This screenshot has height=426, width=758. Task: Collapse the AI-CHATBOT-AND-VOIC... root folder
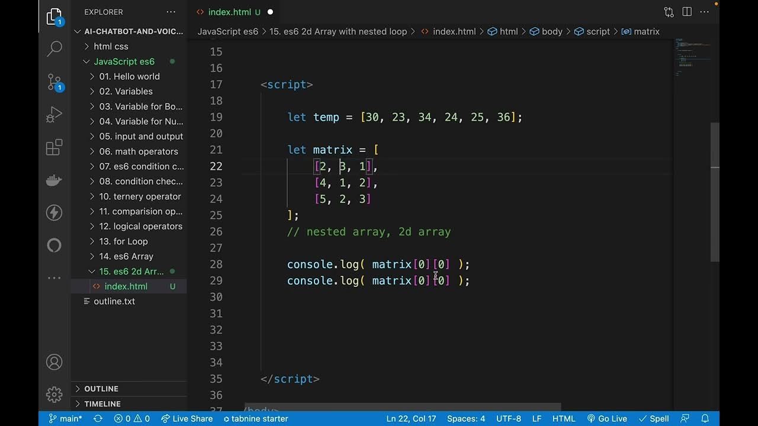(x=129, y=31)
